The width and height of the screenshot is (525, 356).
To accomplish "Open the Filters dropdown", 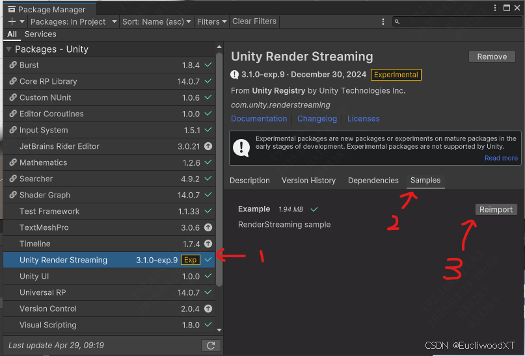I will click(x=211, y=21).
